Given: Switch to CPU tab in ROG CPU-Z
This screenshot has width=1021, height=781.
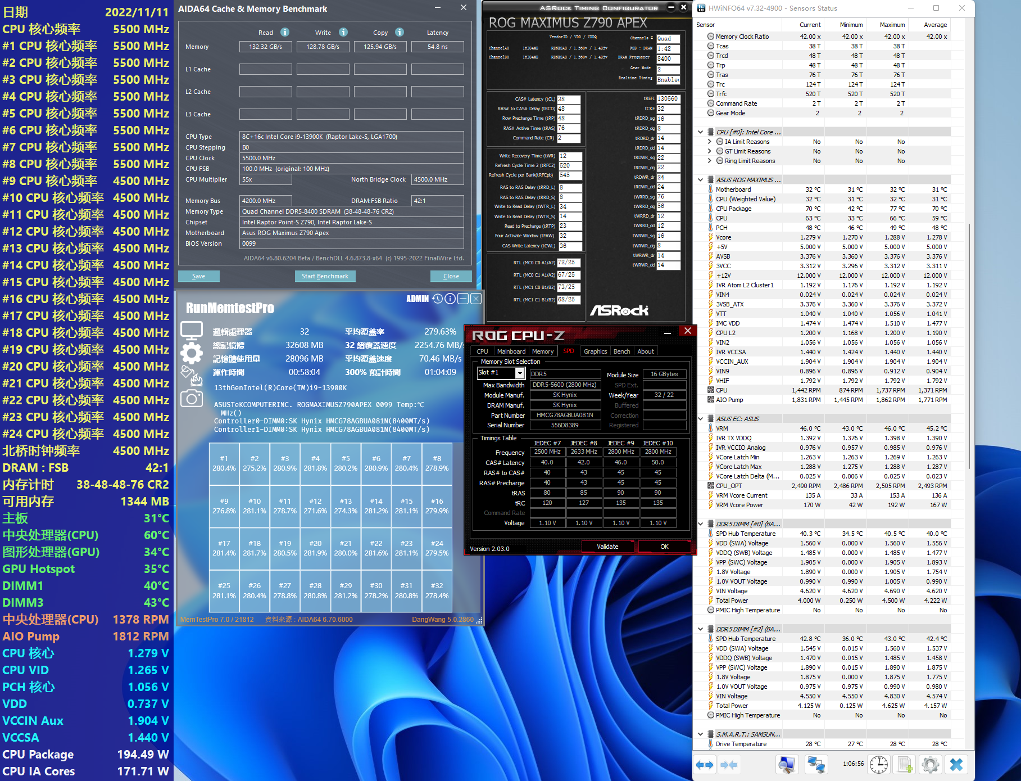Looking at the screenshot, I should tap(483, 351).
